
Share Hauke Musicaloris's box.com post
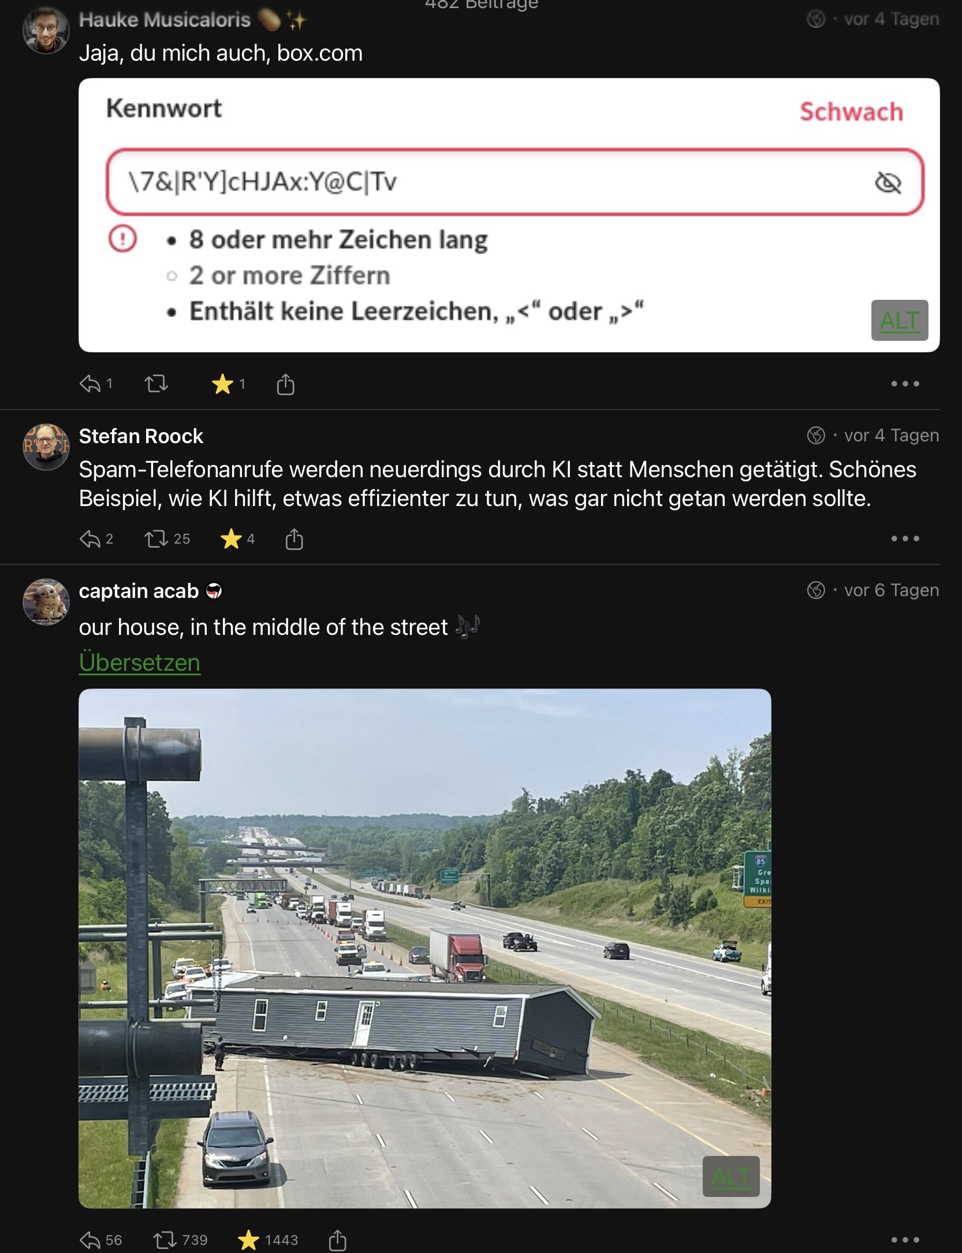pos(286,384)
